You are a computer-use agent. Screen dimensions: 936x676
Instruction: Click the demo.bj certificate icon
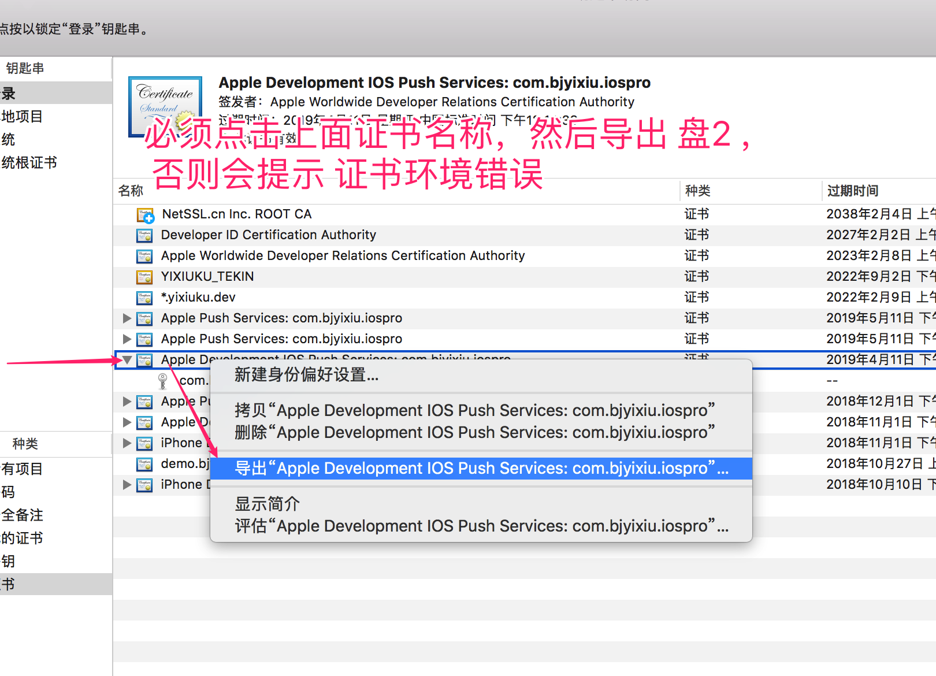pos(144,464)
